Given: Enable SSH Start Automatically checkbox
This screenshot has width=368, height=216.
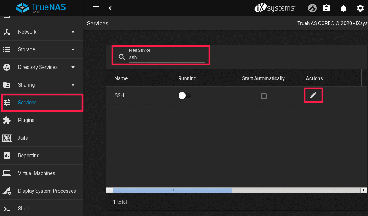Looking at the screenshot, I should point(264,96).
